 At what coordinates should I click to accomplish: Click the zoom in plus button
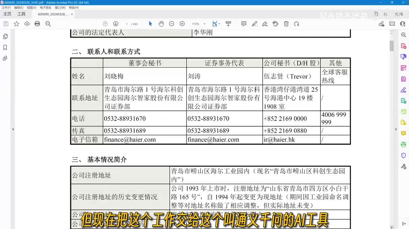coord(182,24)
